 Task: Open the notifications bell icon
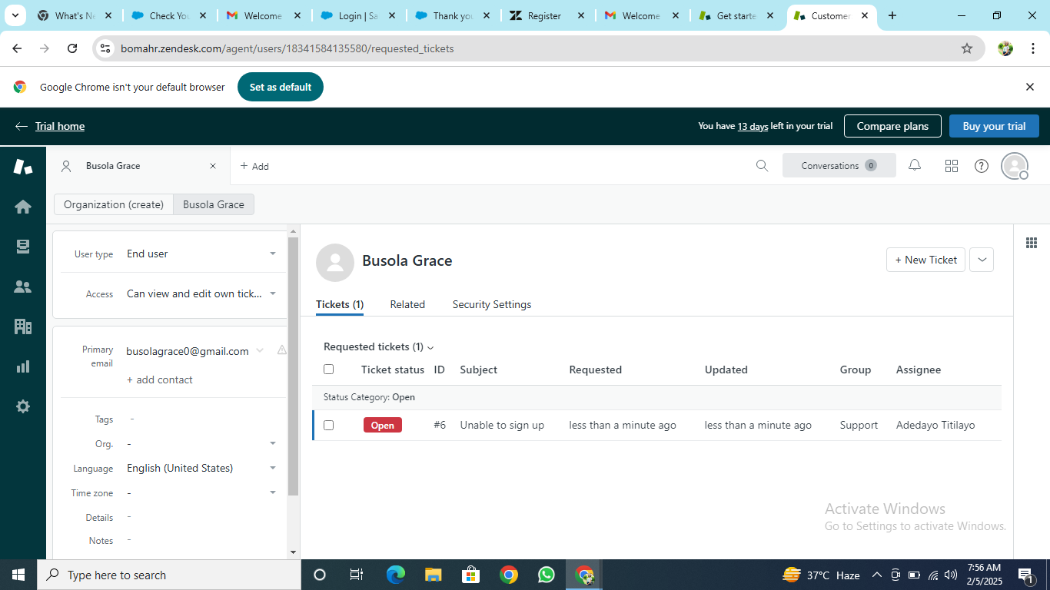tap(915, 166)
